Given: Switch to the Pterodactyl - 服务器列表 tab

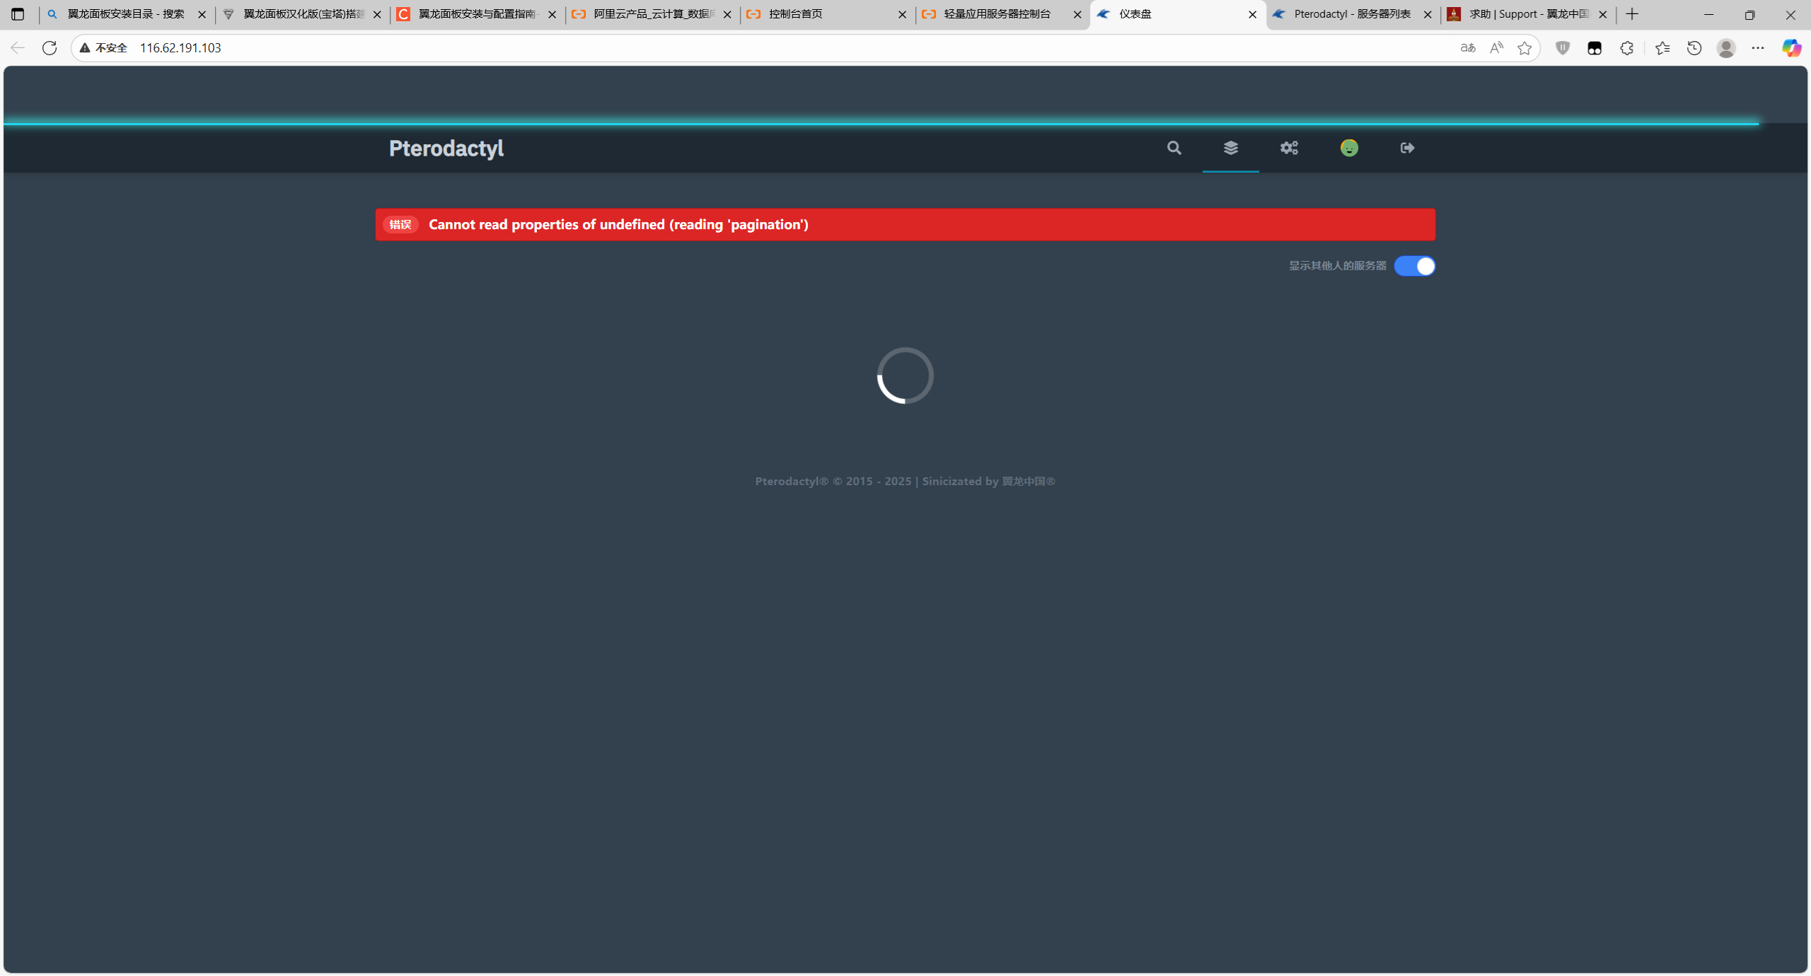Looking at the screenshot, I should (1352, 14).
